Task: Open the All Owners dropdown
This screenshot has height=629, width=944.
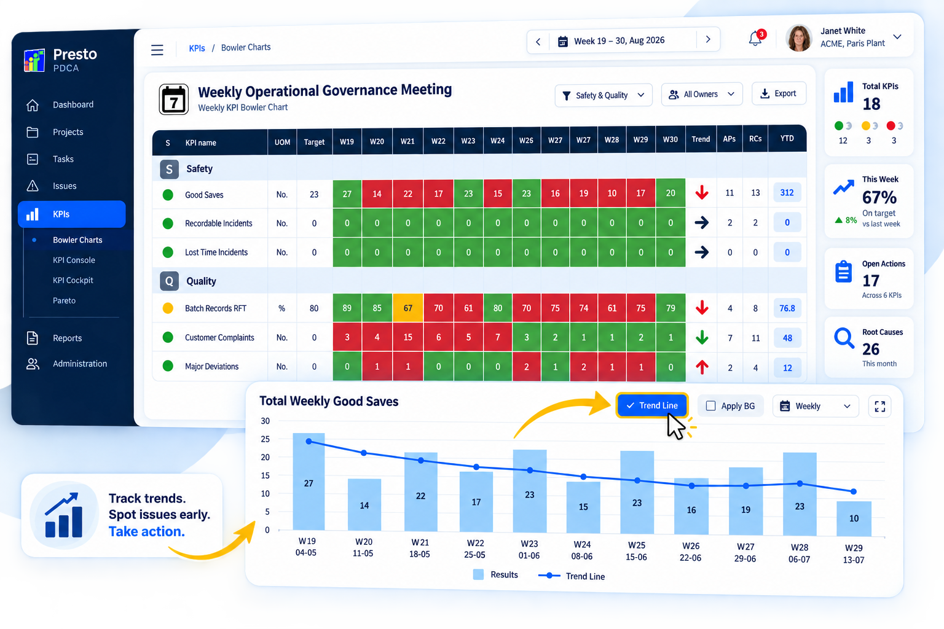Action: click(x=702, y=94)
